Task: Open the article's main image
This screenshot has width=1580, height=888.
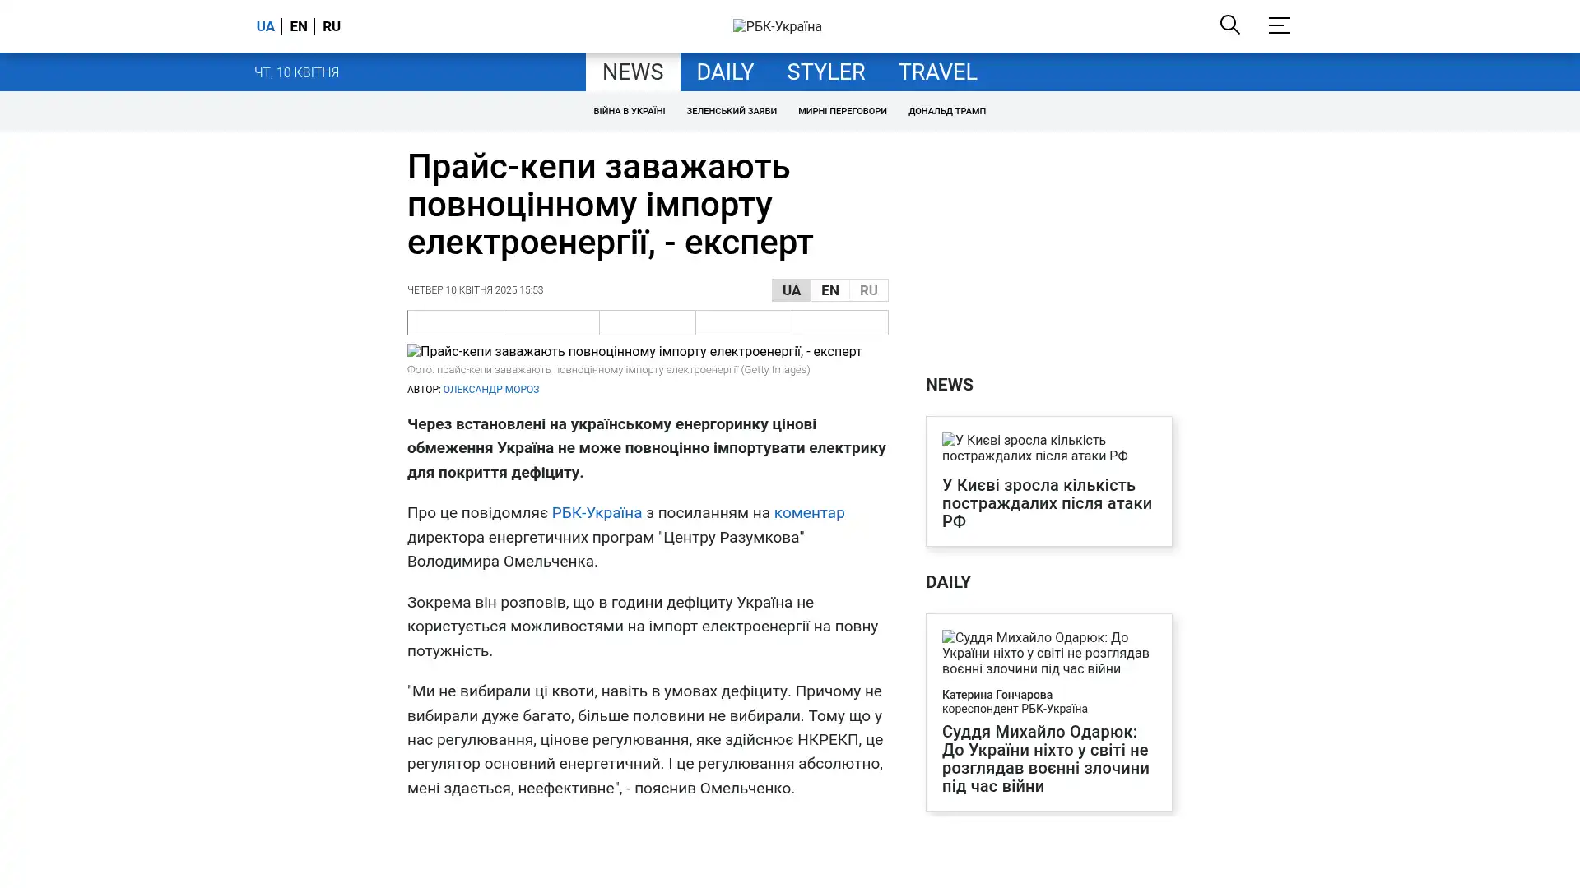Action: [634, 351]
